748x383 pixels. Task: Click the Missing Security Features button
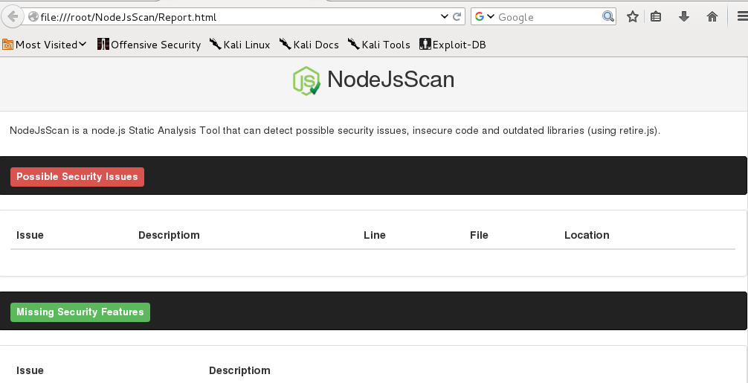80,312
